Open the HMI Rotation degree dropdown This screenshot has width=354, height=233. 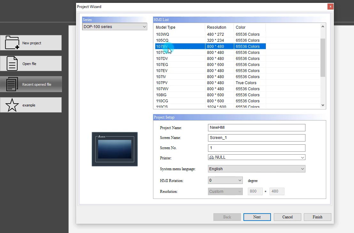[x=225, y=180]
